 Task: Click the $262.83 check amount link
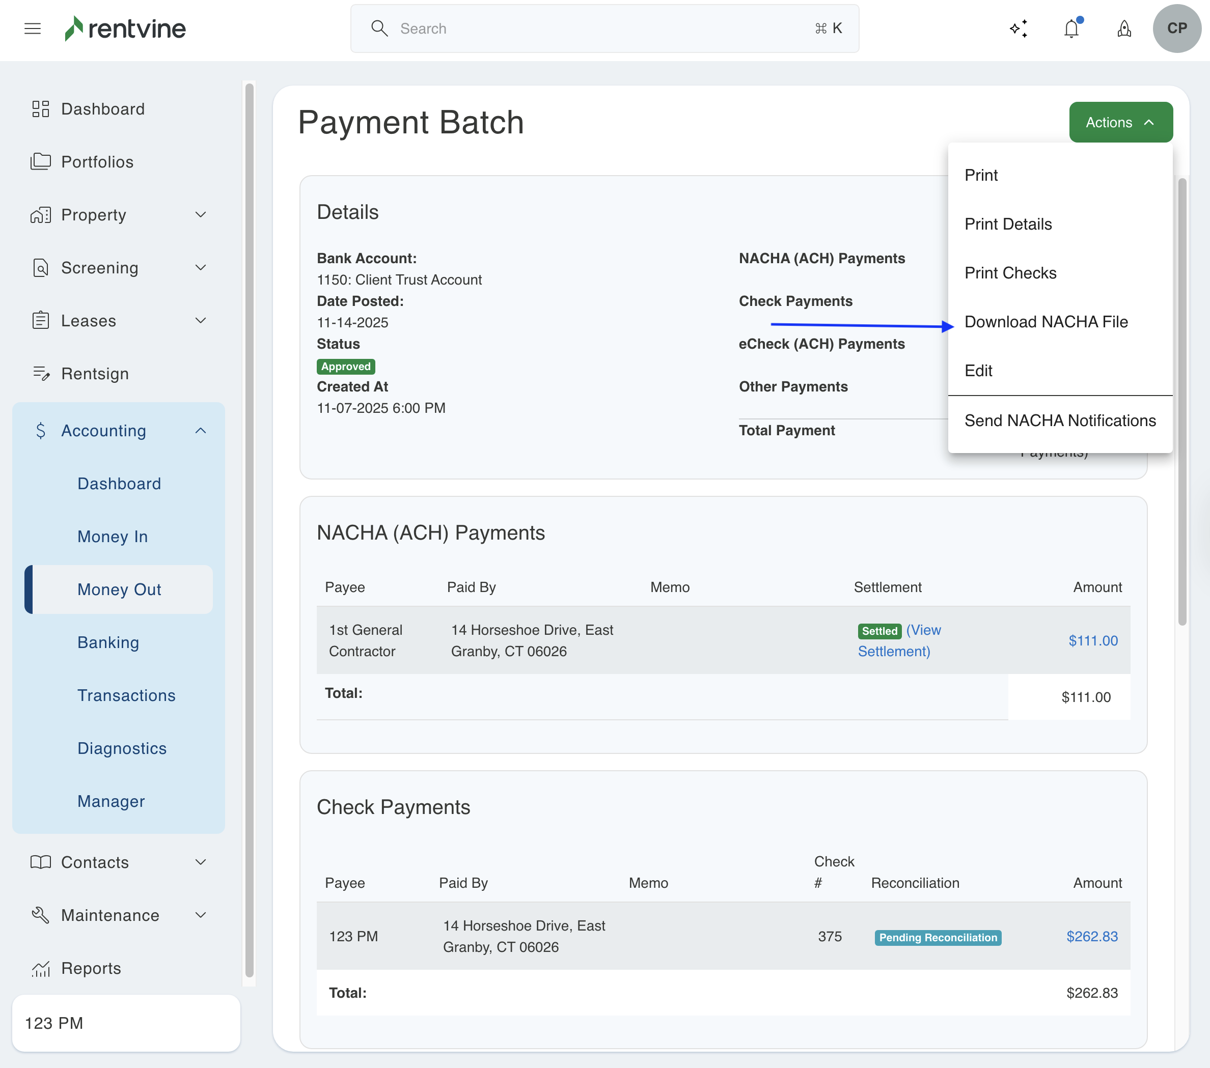coord(1092,937)
